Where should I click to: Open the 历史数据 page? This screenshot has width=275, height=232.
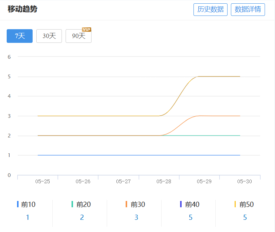point(210,10)
